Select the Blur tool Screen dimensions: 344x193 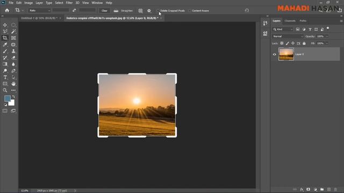(x=13, y=64)
